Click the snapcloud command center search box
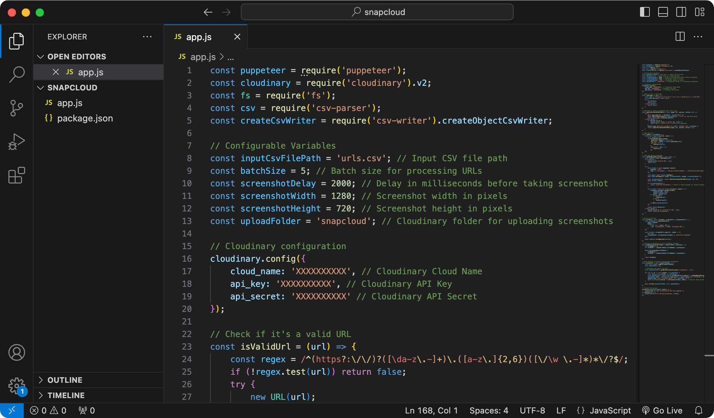The image size is (714, 418). (x=377, y=12)
